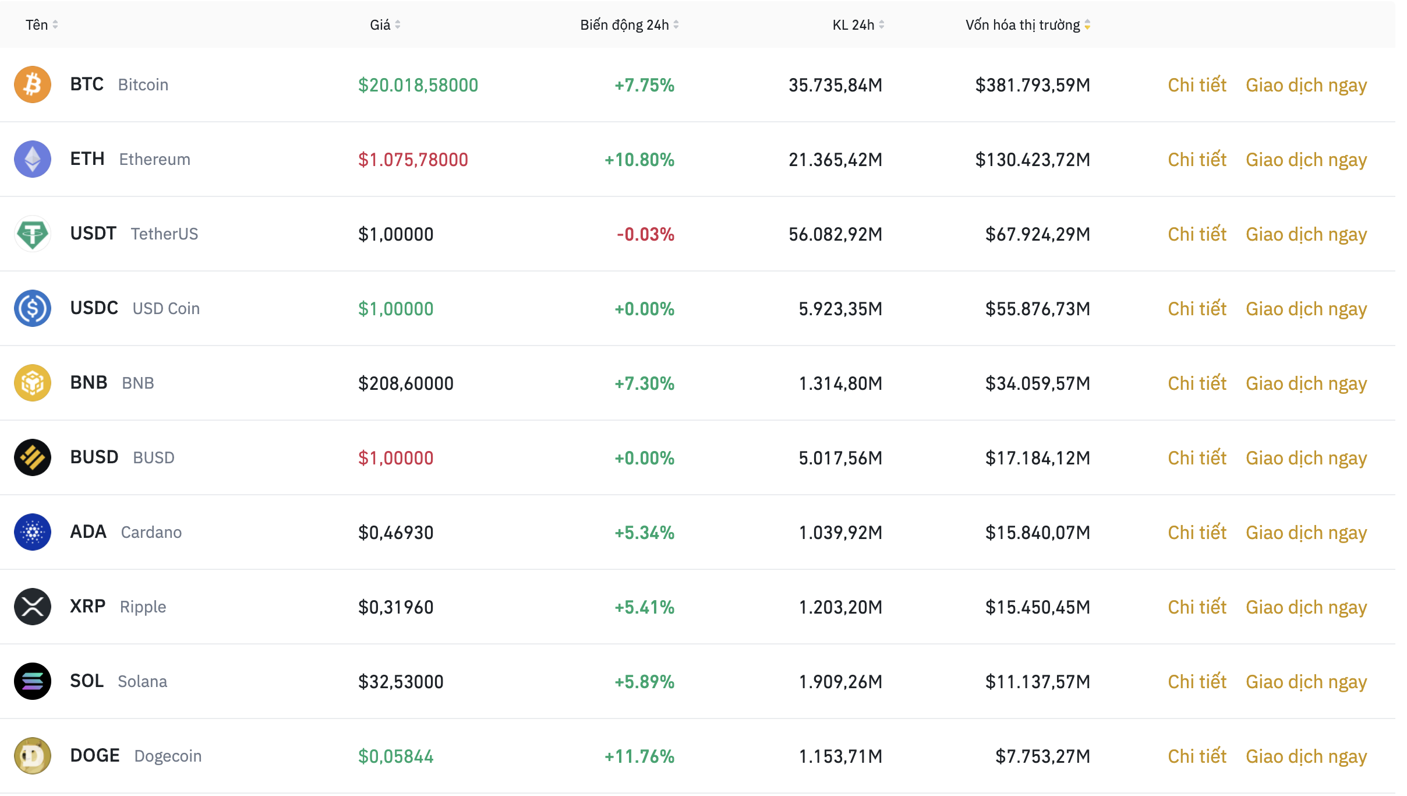Click the Dogecoin logo

tap(33, 756)
